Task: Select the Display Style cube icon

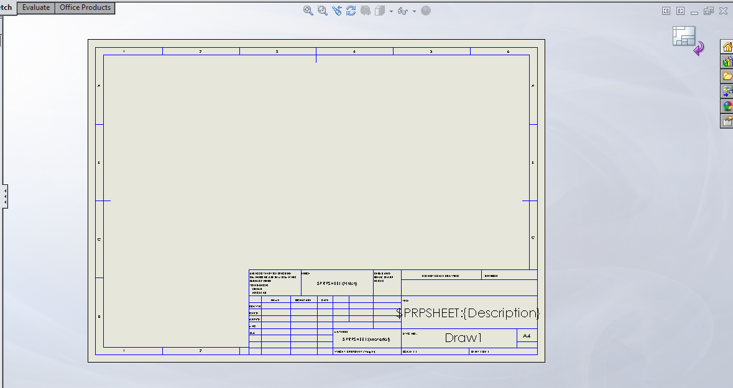Action: pyautogui.click(x=380, y=11)
